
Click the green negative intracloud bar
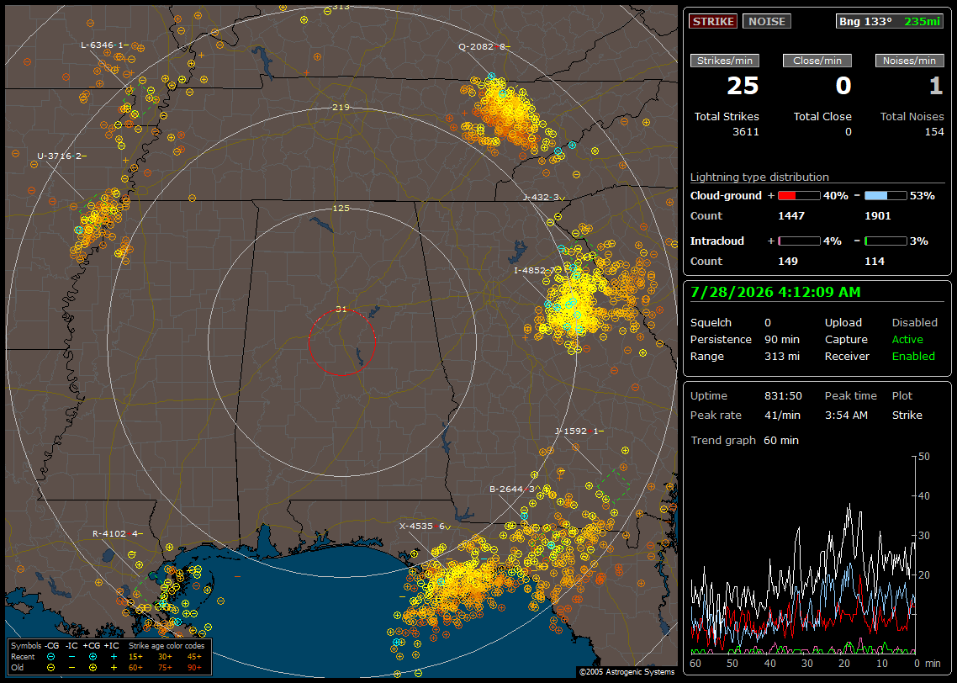[886, 241]
